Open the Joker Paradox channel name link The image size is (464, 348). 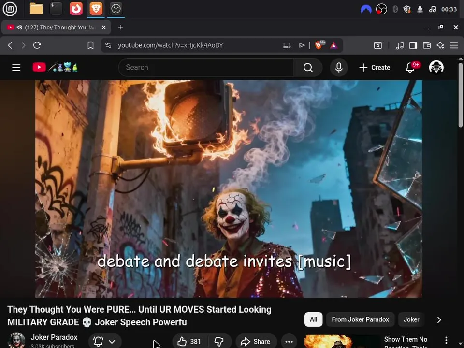pyautogui.click(x=54, y=337)
